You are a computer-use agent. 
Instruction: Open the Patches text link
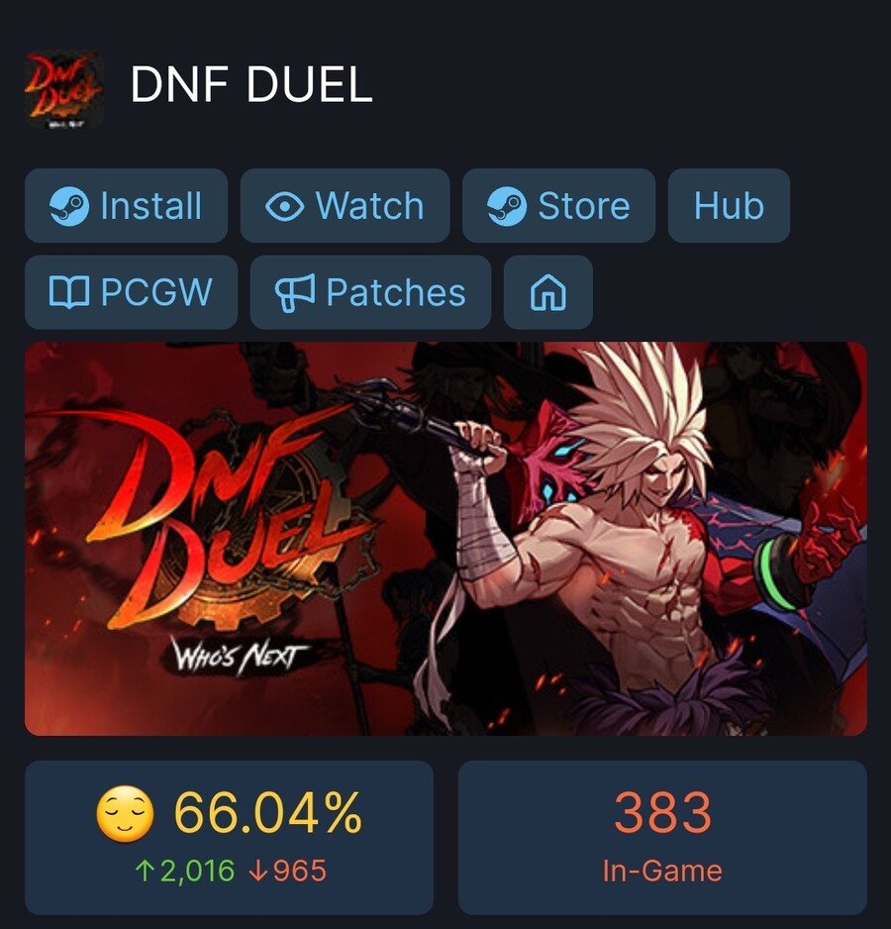point(396,293)
